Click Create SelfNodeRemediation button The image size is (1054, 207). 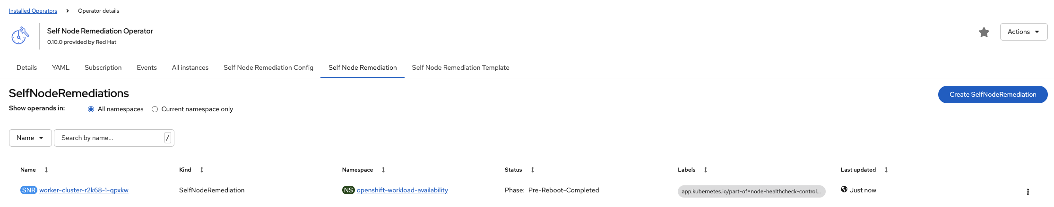(x=993, y=95)
